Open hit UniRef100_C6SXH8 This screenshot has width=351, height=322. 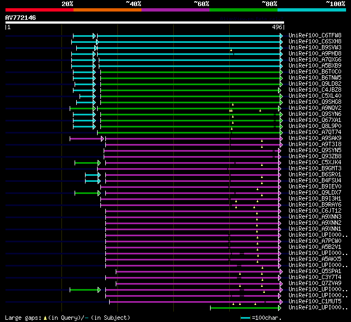pos(315,41)
